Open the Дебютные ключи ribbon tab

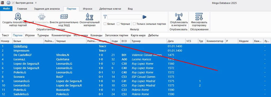pos(110,9)
